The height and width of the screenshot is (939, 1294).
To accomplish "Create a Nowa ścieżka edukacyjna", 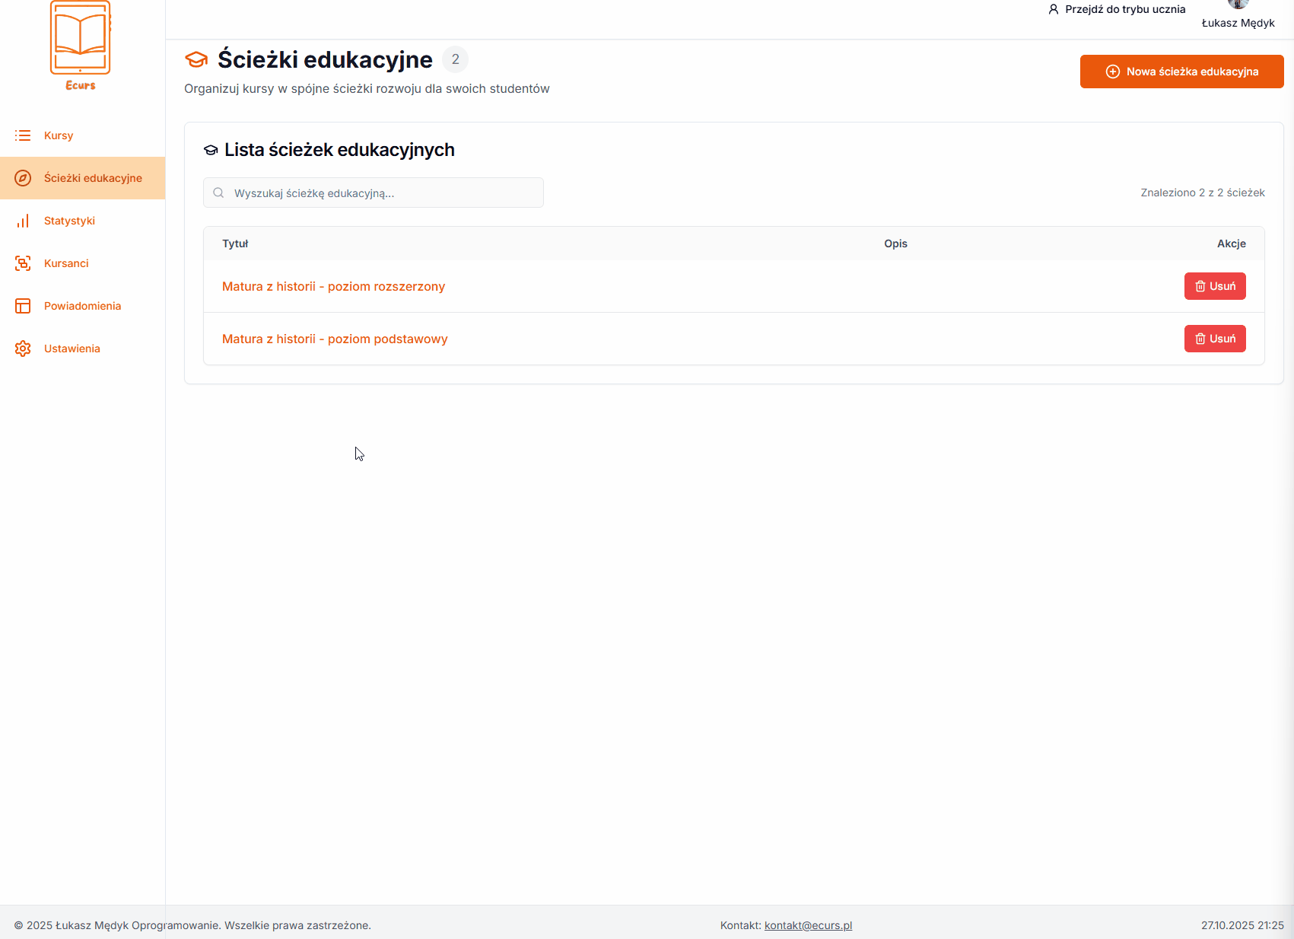I will [1181, 71].
